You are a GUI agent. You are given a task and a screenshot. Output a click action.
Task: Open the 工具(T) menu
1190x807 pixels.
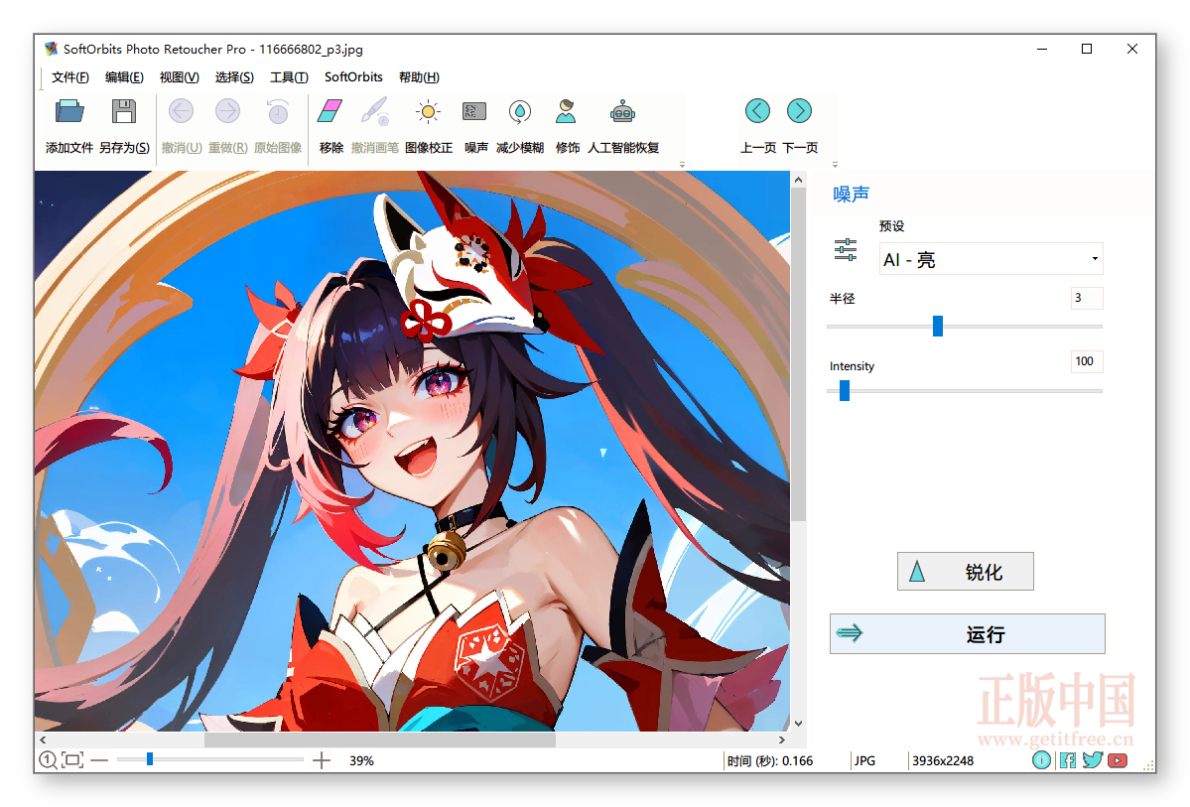click(289, 76)
